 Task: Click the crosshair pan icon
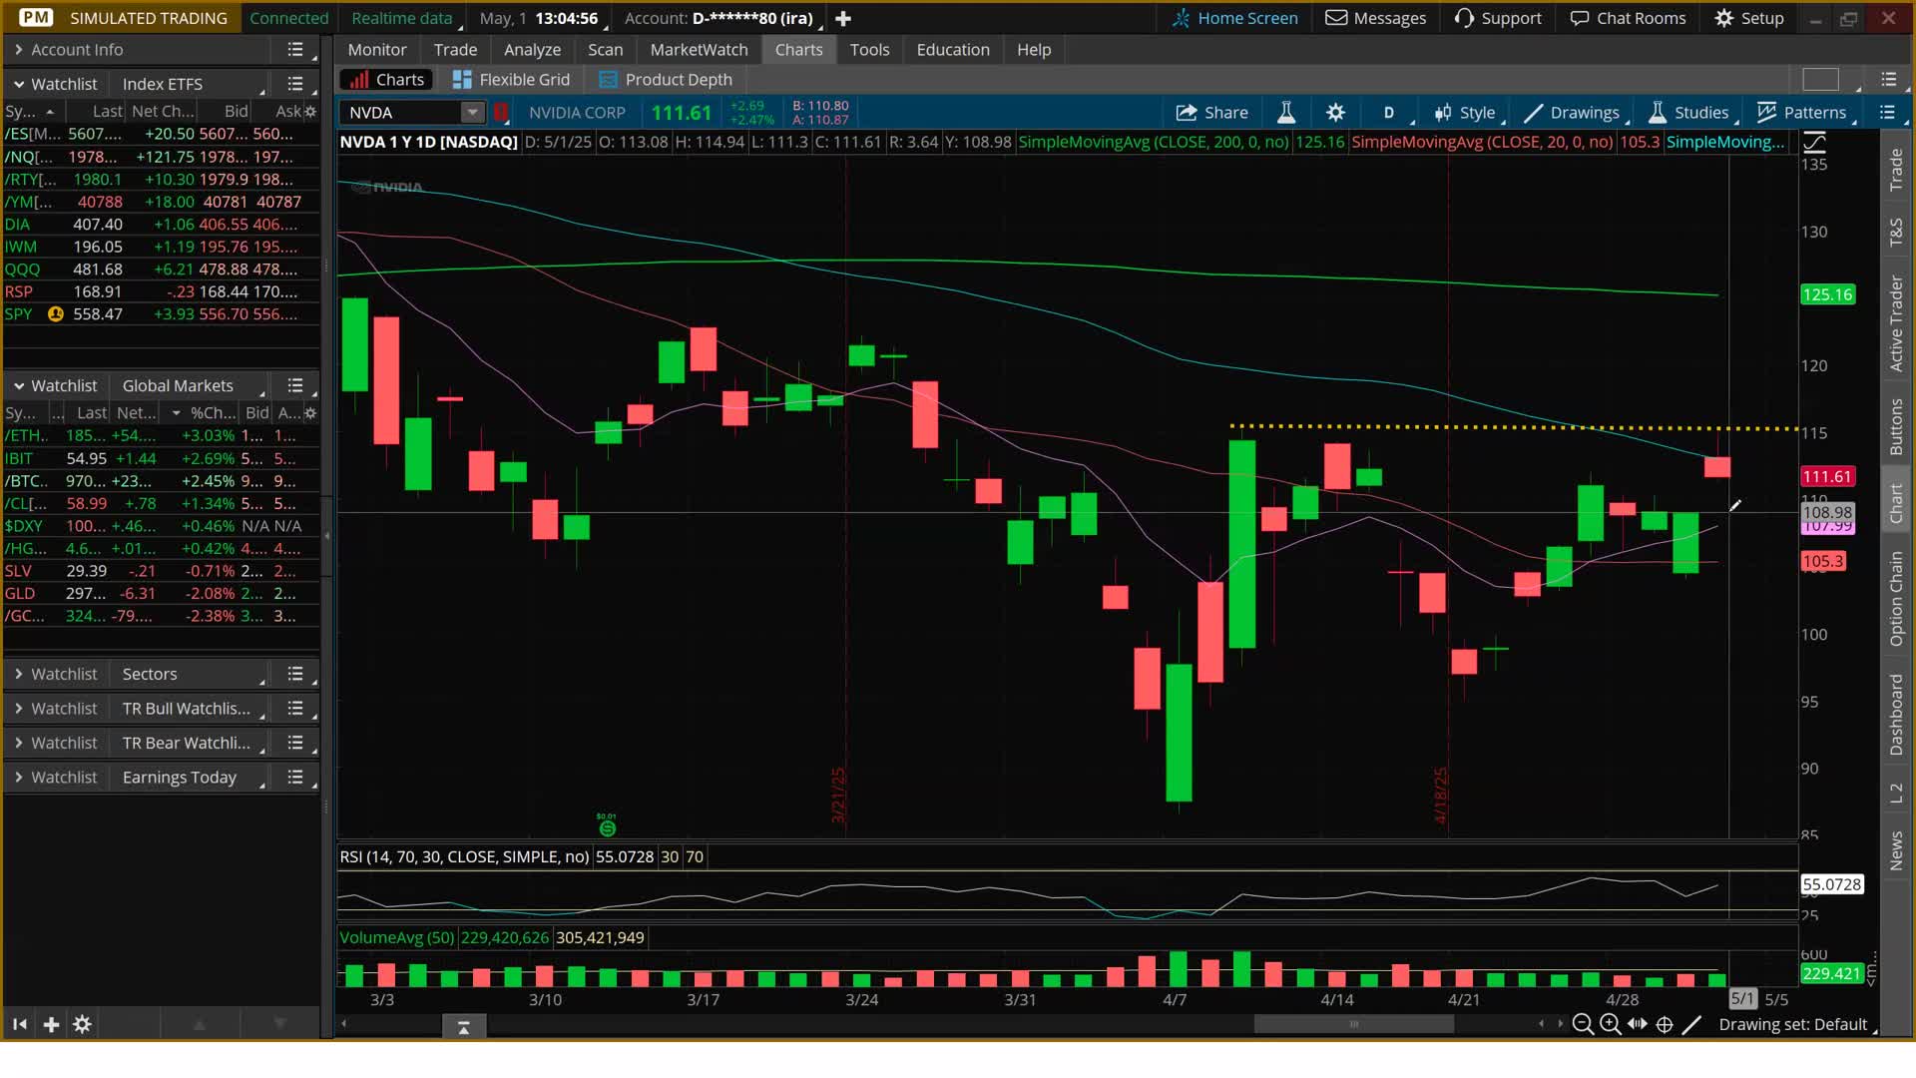pos(1665,1024)
